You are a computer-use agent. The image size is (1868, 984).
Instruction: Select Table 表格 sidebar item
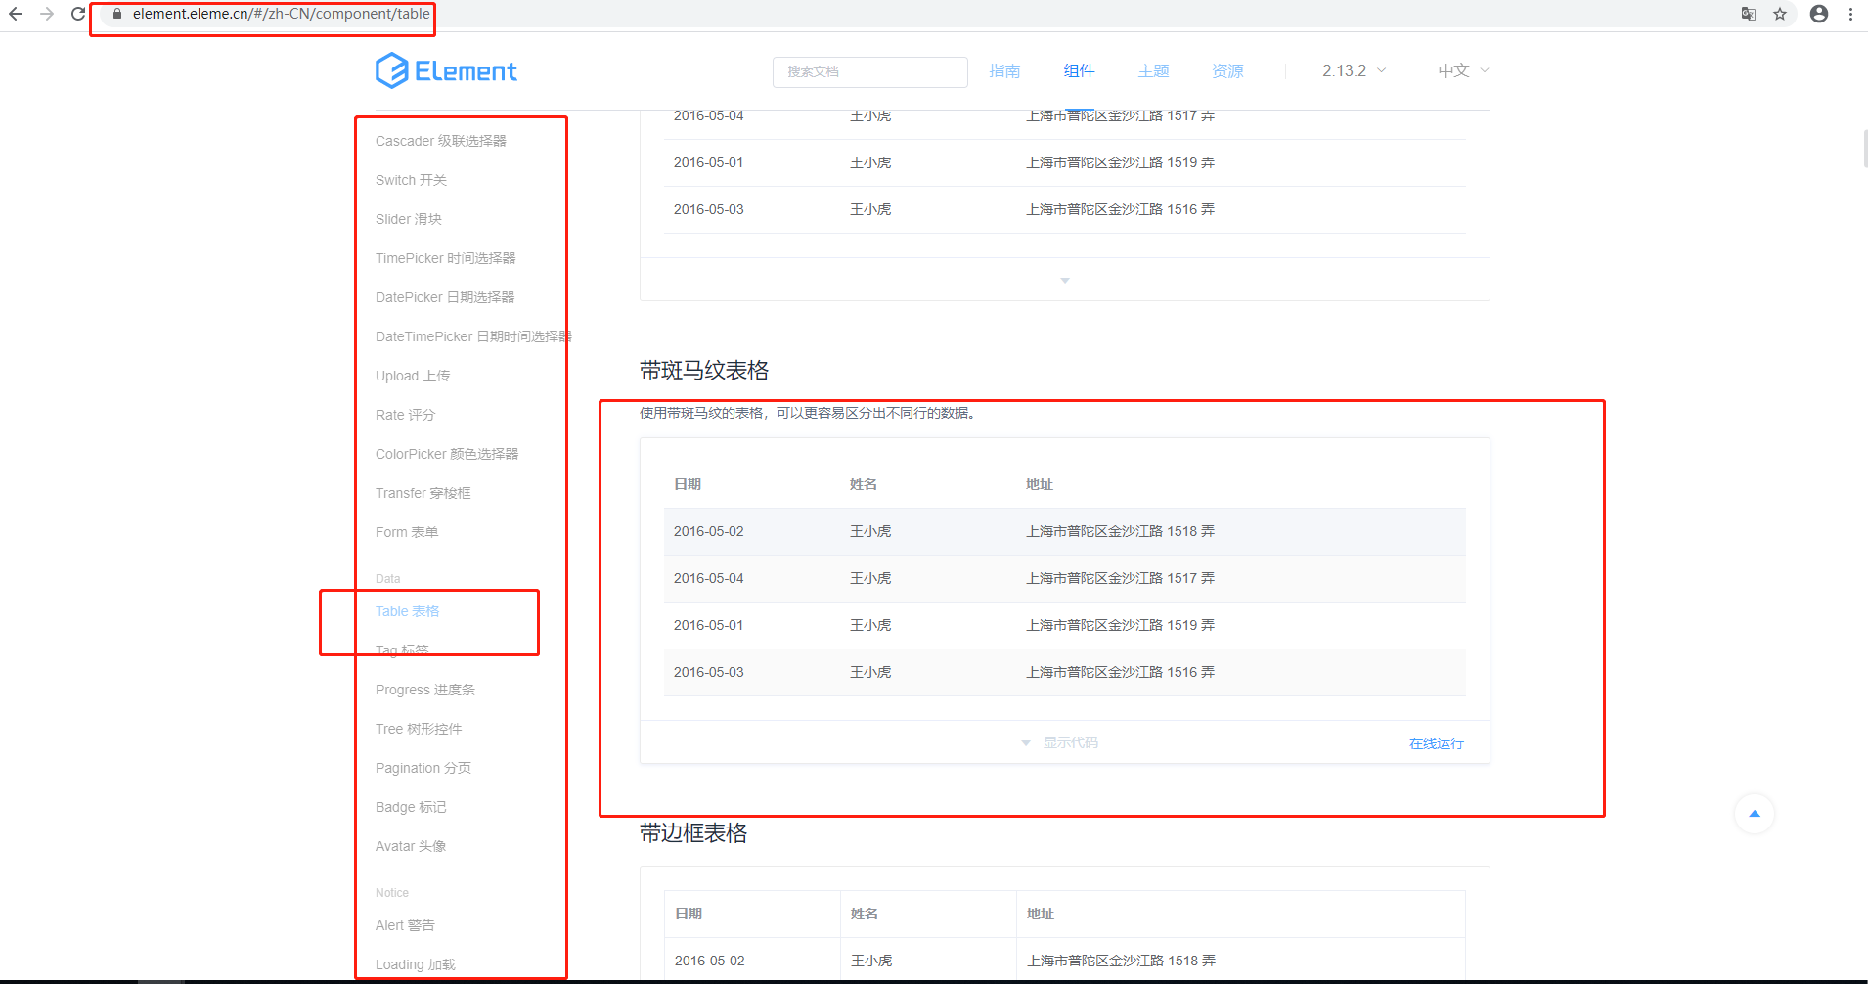[408, 611]
